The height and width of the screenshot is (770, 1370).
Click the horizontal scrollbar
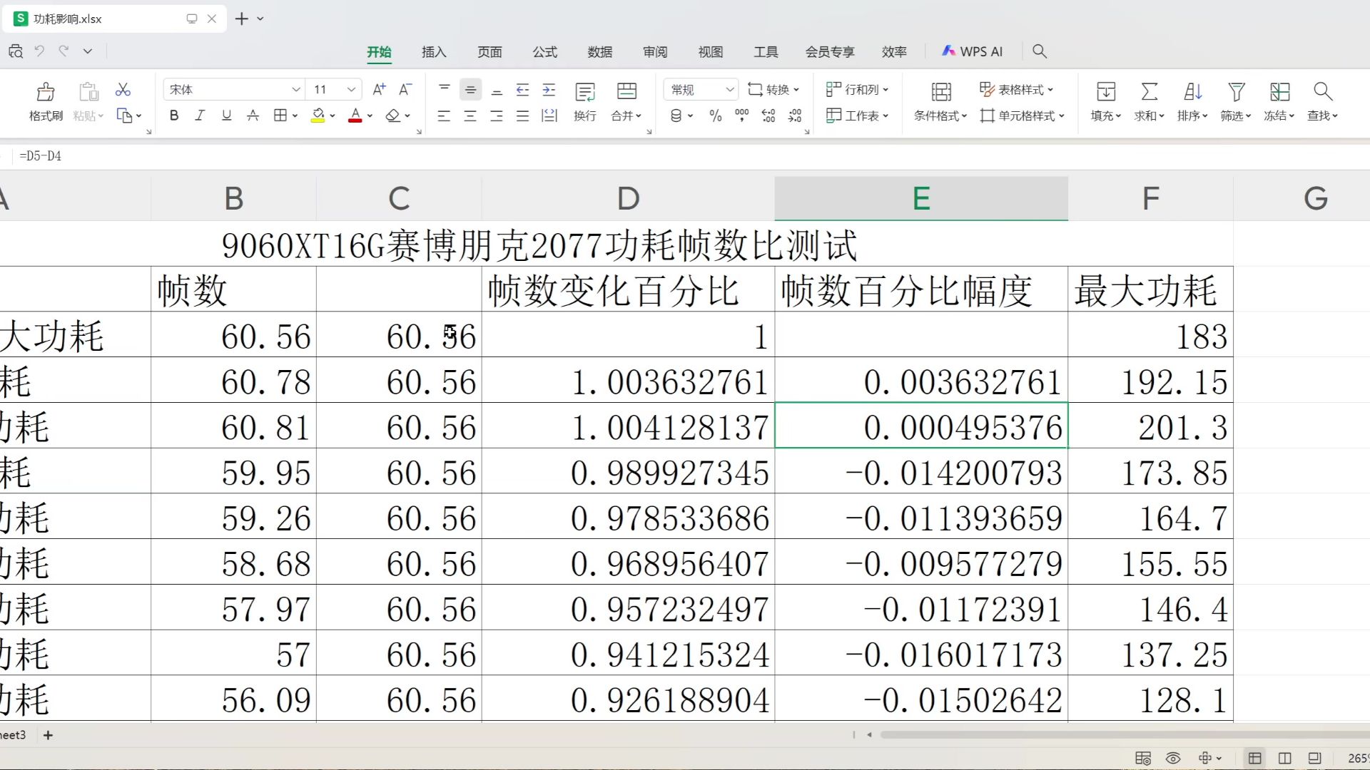click(x=1125, y=734)
